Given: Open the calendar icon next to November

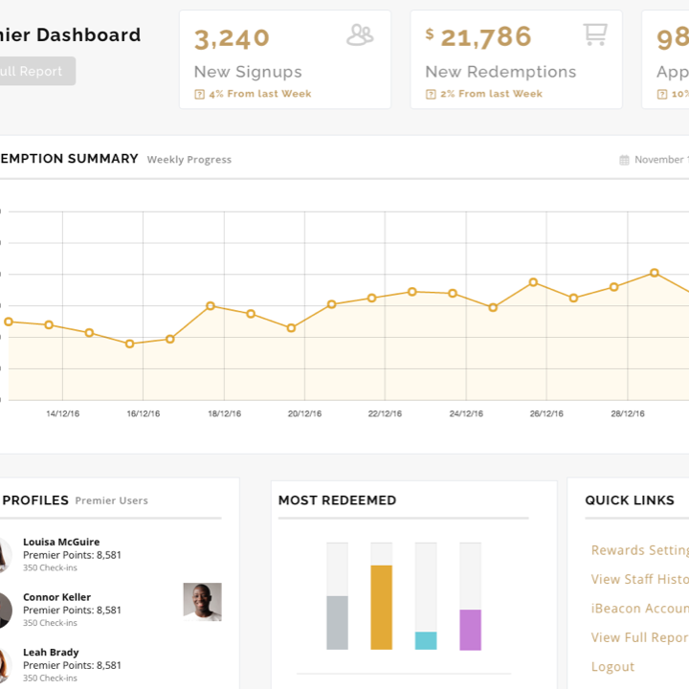Looking at the screenshot, I should pyautogui.click(x=624, y=160).
